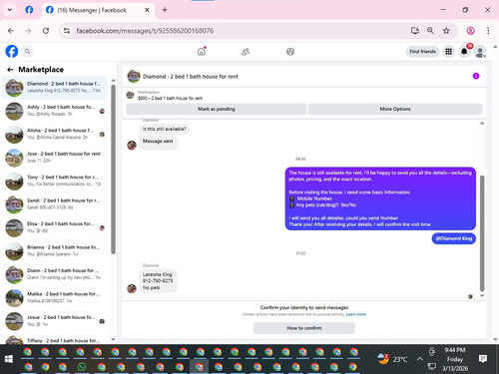This screenshot has height=374, width=499.
Task: Open the Chrome profile icon
Action: (470, 31)
